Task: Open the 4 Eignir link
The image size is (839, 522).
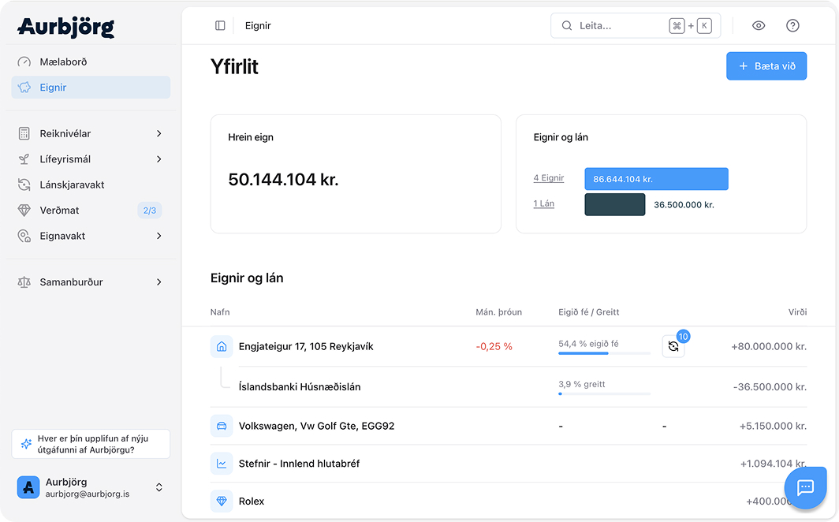Action: 549,178
